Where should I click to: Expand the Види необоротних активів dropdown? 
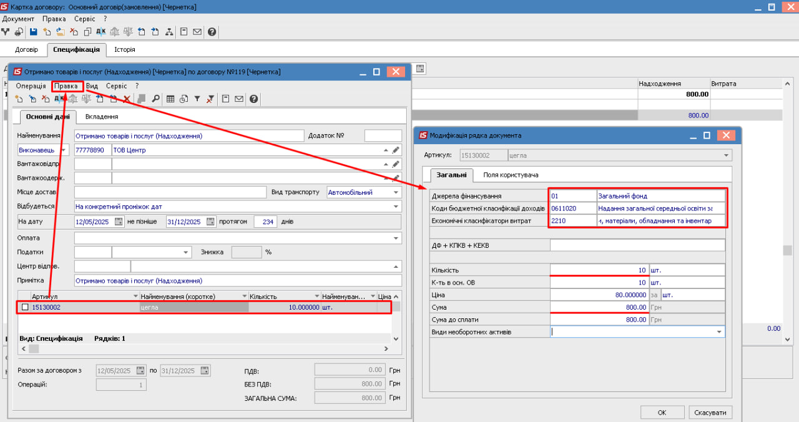[x=719, y=332]
